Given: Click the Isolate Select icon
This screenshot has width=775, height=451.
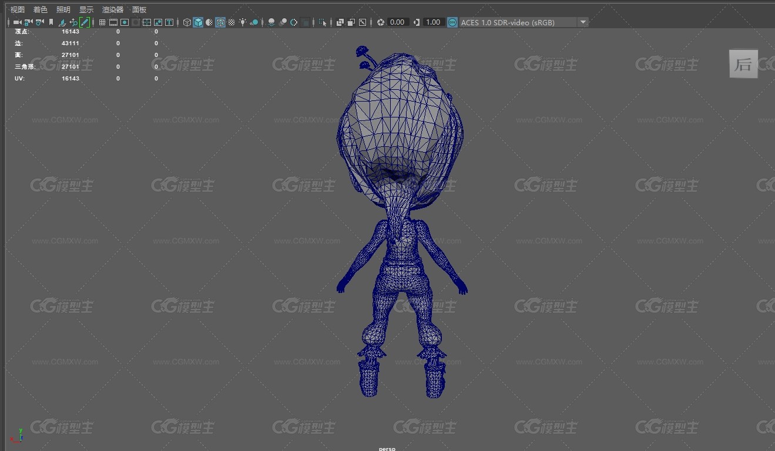Looking at the screenshot, I should pyautogui.click(x=322, y=22).
